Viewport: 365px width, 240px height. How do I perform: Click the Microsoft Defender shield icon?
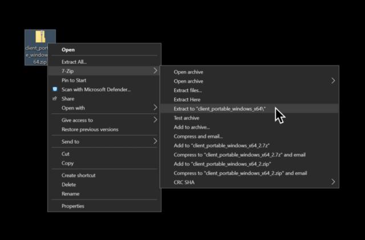(x=55, y=90)
